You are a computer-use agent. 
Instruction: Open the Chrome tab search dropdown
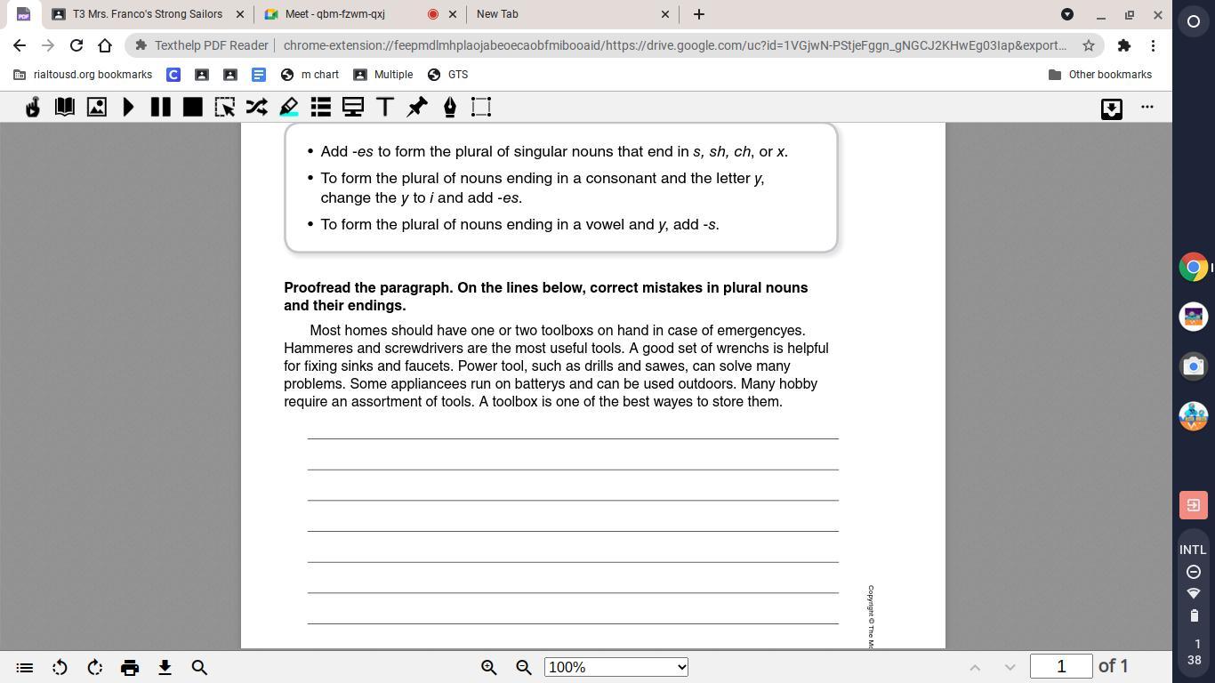(x=1067, y=14)
